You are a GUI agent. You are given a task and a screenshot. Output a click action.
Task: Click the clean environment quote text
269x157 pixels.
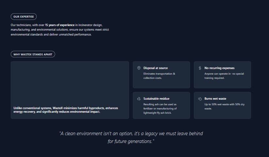coord(131,134)
